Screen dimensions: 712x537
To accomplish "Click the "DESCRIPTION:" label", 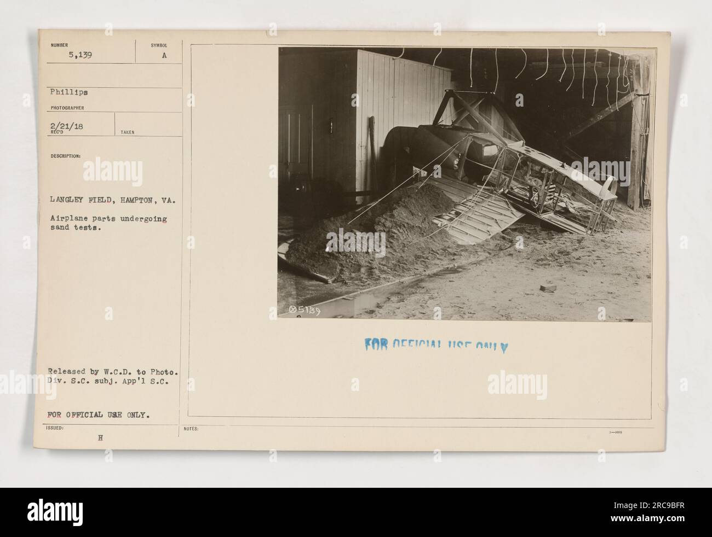I will [x=66, y=156].
